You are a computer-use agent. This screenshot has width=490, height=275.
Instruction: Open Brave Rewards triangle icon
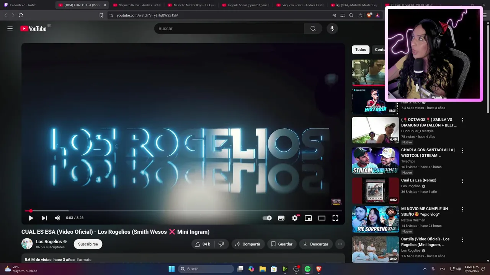click(x=377, y=15)
